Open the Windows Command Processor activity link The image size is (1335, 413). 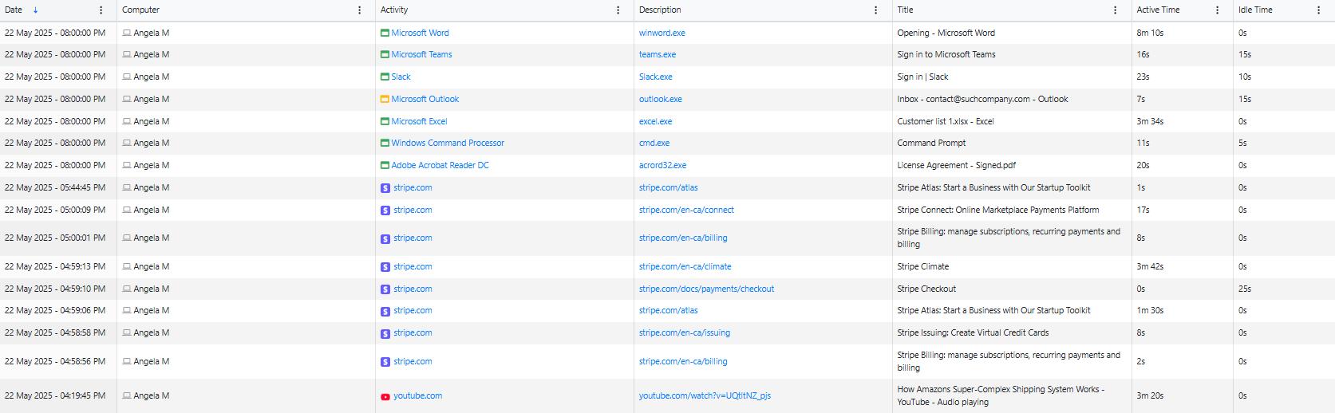448,144
